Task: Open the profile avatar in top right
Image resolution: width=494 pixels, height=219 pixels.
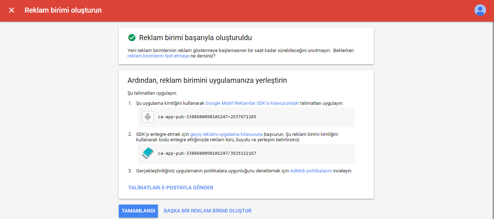Action: [x=480, y=10]
